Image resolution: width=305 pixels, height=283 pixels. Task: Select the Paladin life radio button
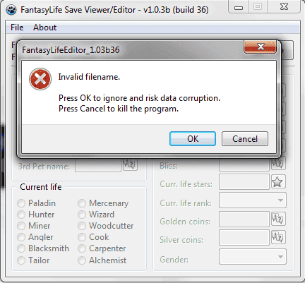click(21, 203)
